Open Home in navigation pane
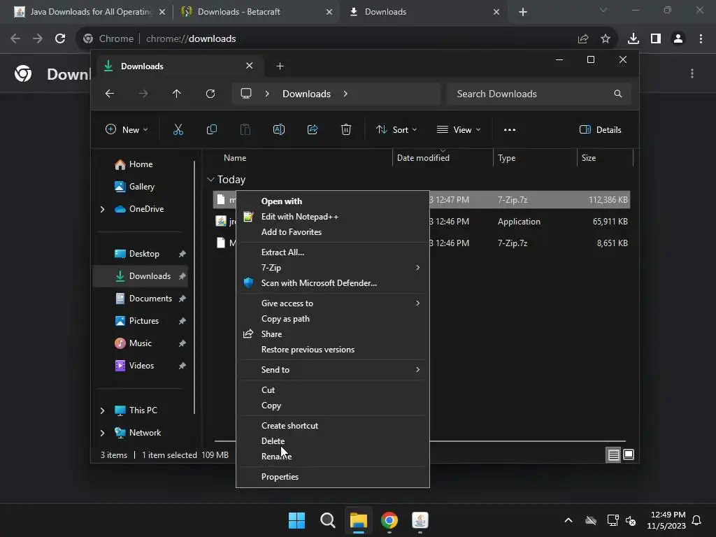 (x=141, y=164)
